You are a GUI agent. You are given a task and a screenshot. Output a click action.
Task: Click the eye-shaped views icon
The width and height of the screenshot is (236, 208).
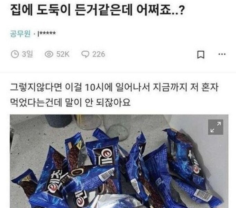point(49,54)
